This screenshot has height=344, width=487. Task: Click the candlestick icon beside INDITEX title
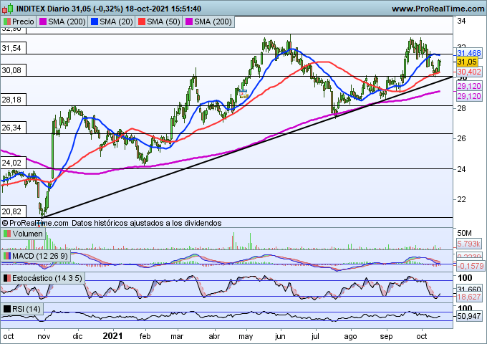click(8, 9)
